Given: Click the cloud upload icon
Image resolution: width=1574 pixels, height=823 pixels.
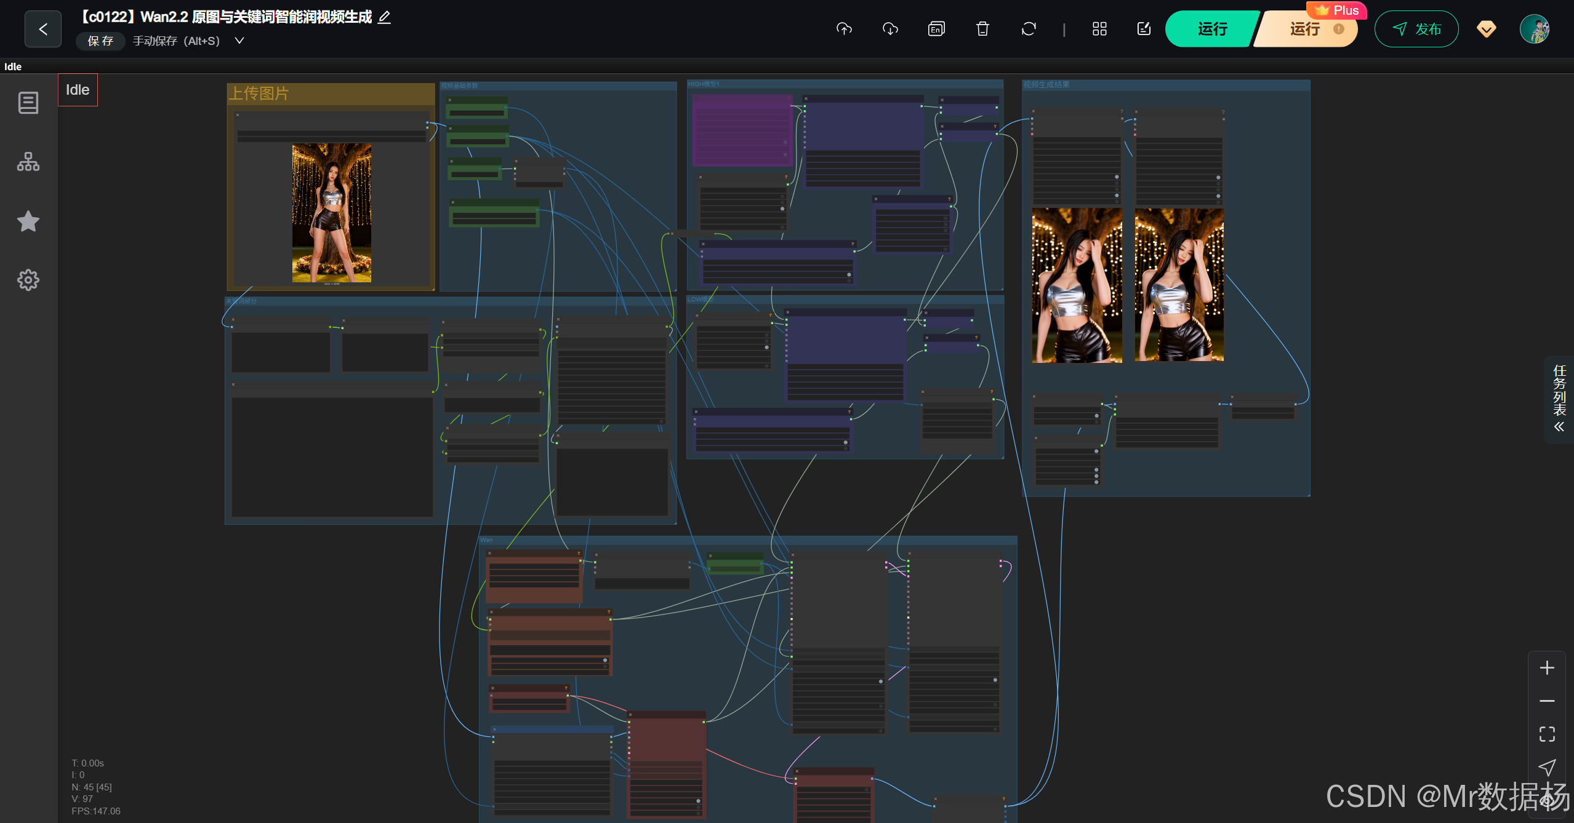Looking at the screenshot, I should [844, 29].
